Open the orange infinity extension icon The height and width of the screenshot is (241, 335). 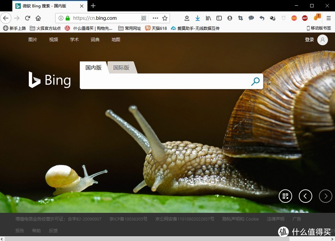tap(294, 18)
